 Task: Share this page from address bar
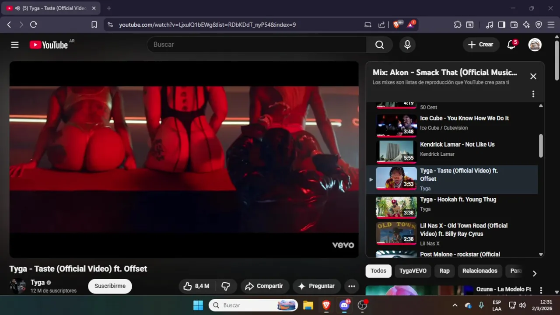point(381,24)
